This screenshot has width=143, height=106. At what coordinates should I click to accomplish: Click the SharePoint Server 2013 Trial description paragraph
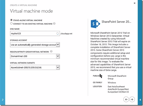point(111,52)
